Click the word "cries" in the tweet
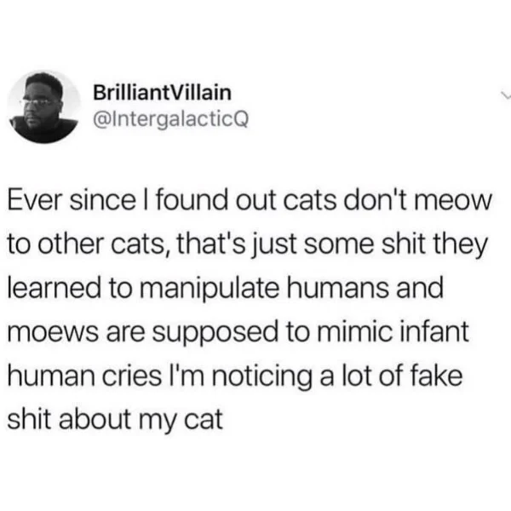 (x=132, y=376)
